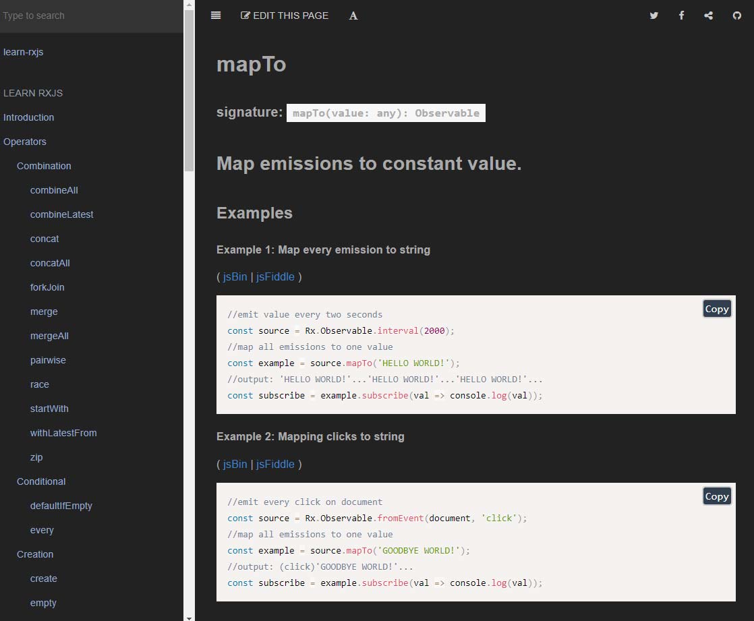Share the page on Twitter

pyautogui.click(x=654, y=16)
